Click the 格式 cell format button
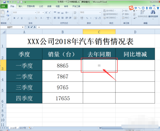The height and width of the screenshot is (131, 160). point(126,18)
